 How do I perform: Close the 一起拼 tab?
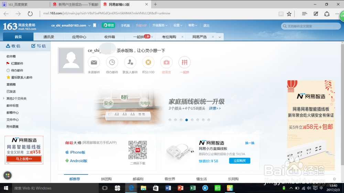coord(152,37)
